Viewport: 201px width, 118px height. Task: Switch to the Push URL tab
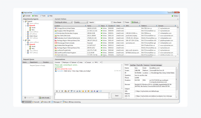[140, 65]
